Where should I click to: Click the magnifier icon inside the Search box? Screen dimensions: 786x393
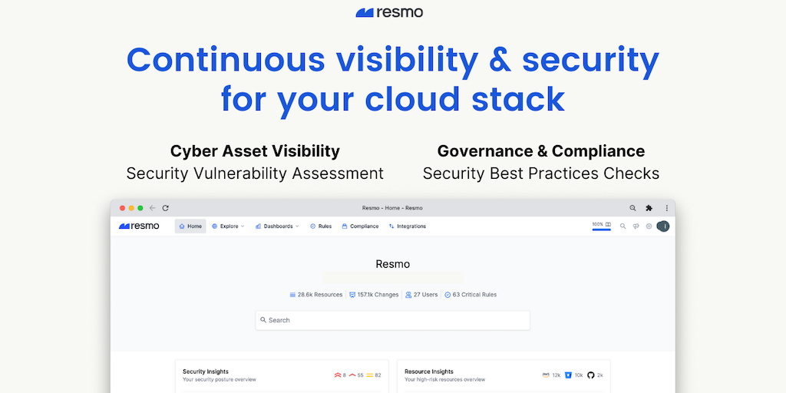(x=263, y=320)
